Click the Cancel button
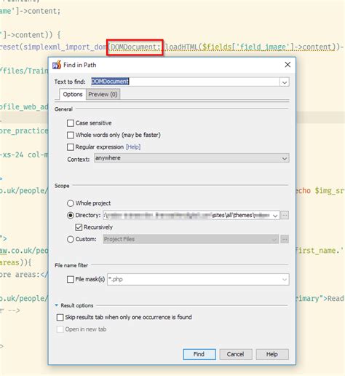Image resolution: width=345 pixels, height=376 pixels. (x=236, y=354)
